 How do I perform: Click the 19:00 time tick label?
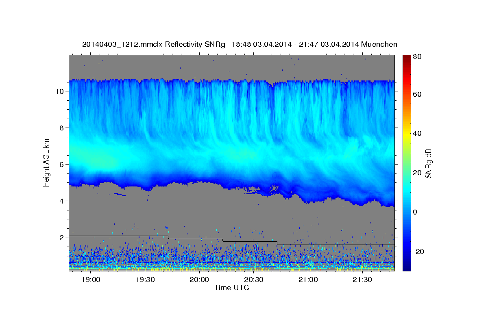[91, 279]
